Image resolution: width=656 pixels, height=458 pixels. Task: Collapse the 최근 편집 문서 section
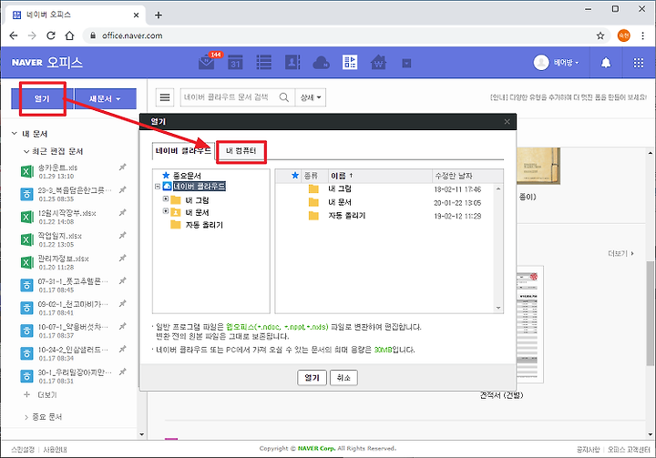pyautogui.click(x=26, y=151)
